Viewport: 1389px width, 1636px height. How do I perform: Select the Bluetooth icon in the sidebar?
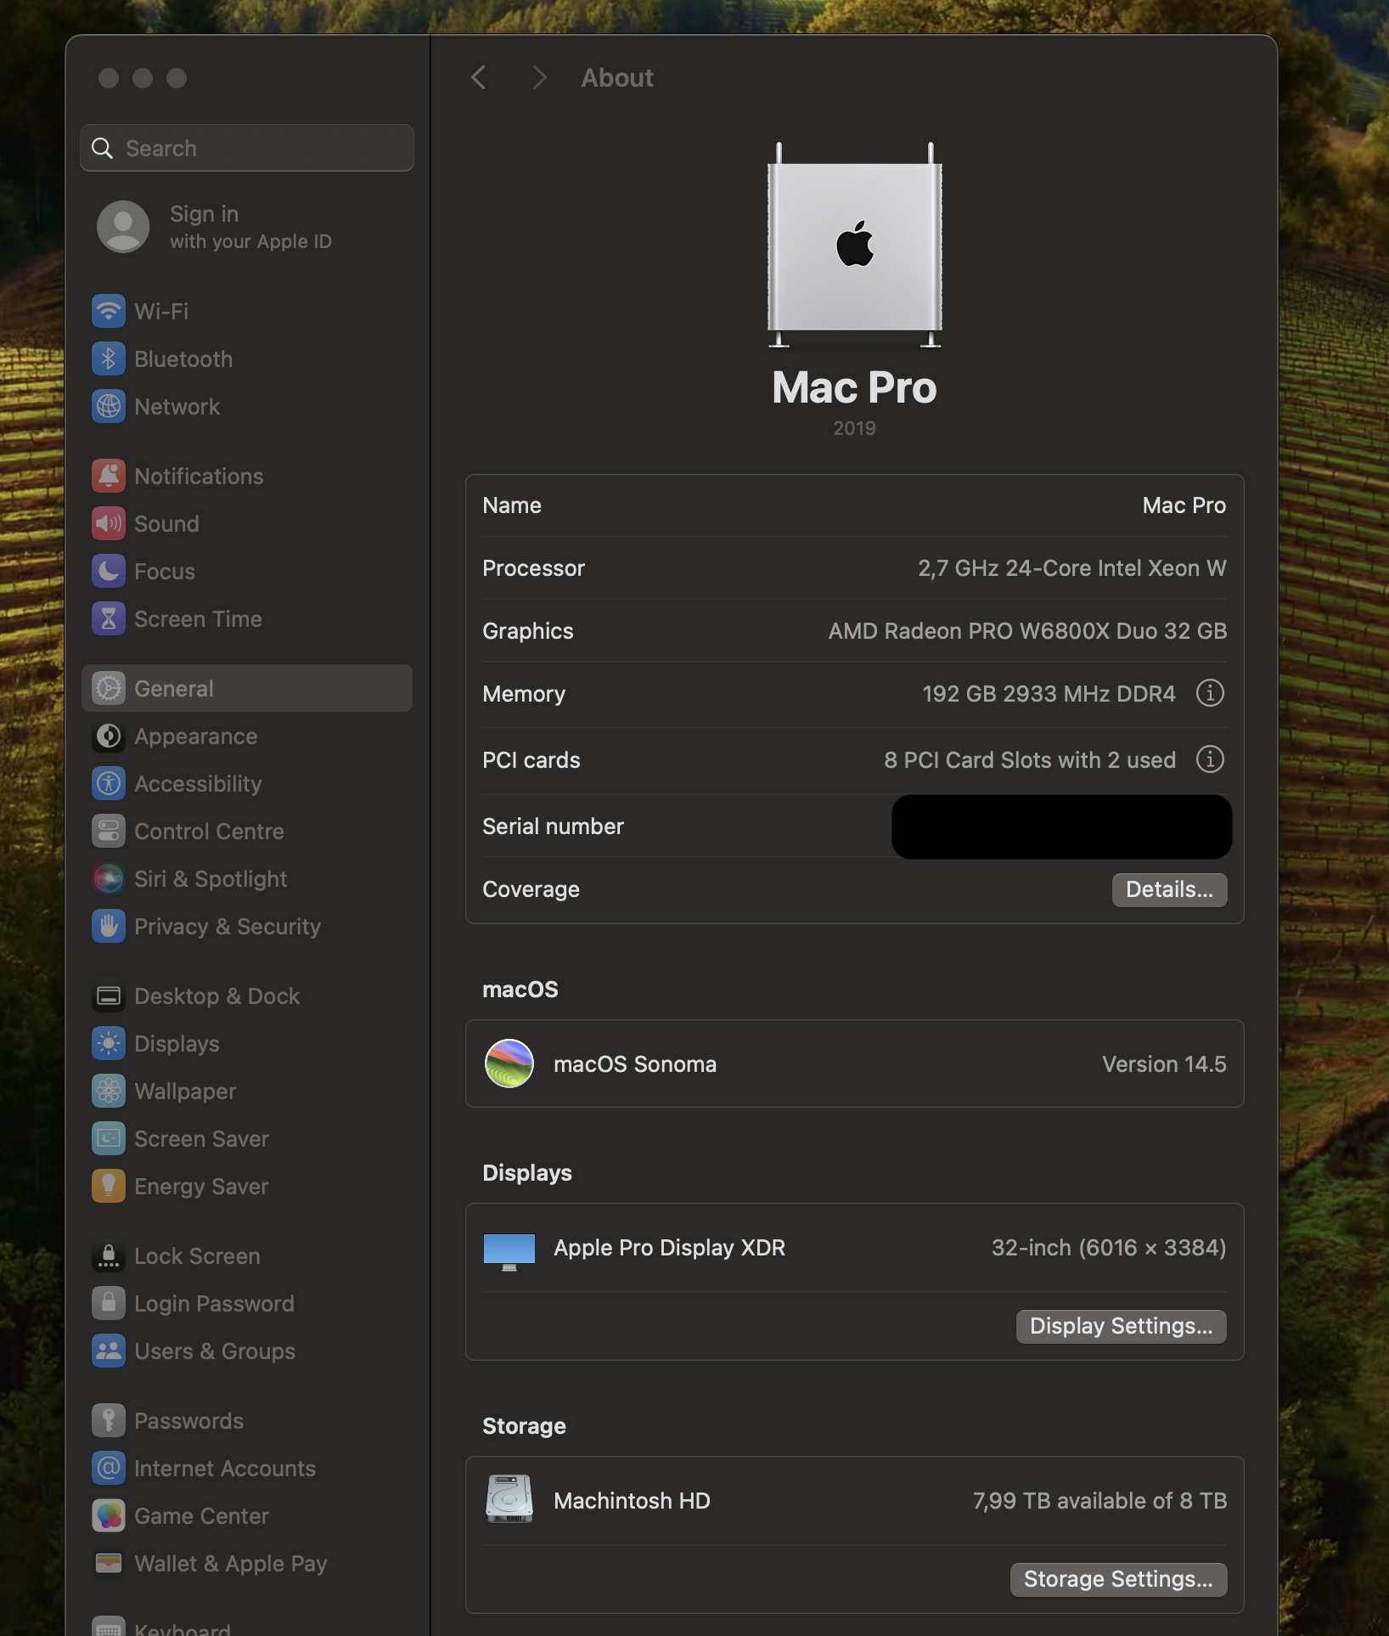[109, 358]
